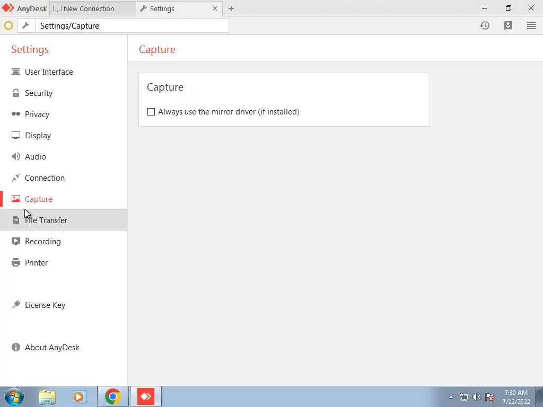This screenshot has height=407, width=543.
Task: Open the address book download icon
Action: 507,25
